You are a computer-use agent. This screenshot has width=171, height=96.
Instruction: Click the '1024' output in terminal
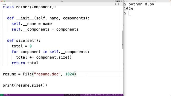129,9
